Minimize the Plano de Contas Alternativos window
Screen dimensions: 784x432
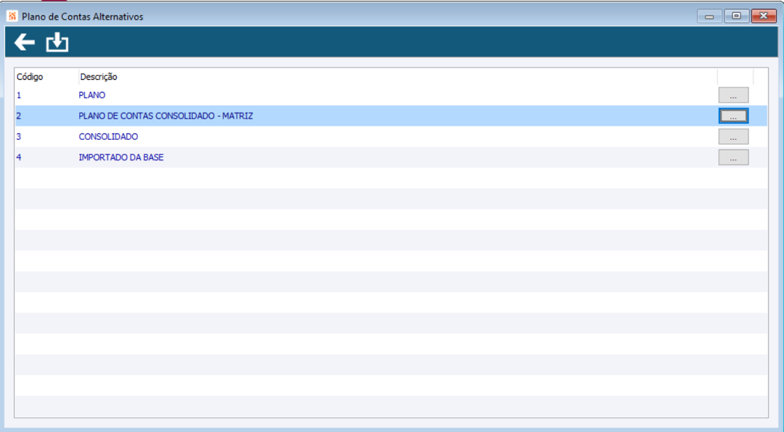709,16
